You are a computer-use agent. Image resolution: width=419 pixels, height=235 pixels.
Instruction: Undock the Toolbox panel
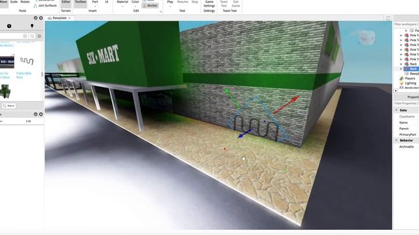[x=35, y=18]
